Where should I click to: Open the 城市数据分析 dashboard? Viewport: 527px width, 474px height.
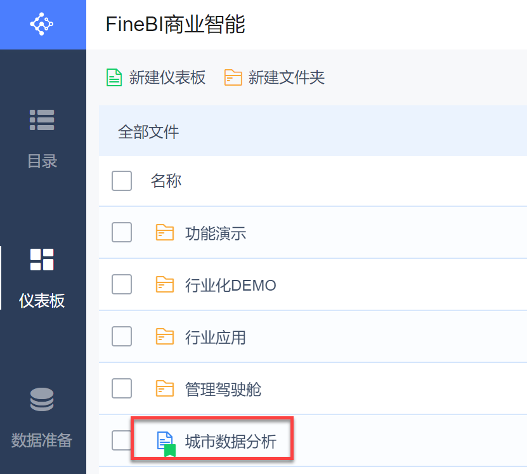(230, 441)
